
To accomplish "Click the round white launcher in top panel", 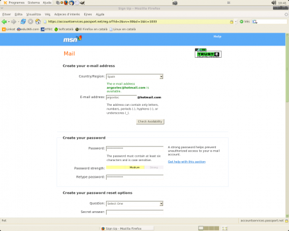I will tap(77, 3).
